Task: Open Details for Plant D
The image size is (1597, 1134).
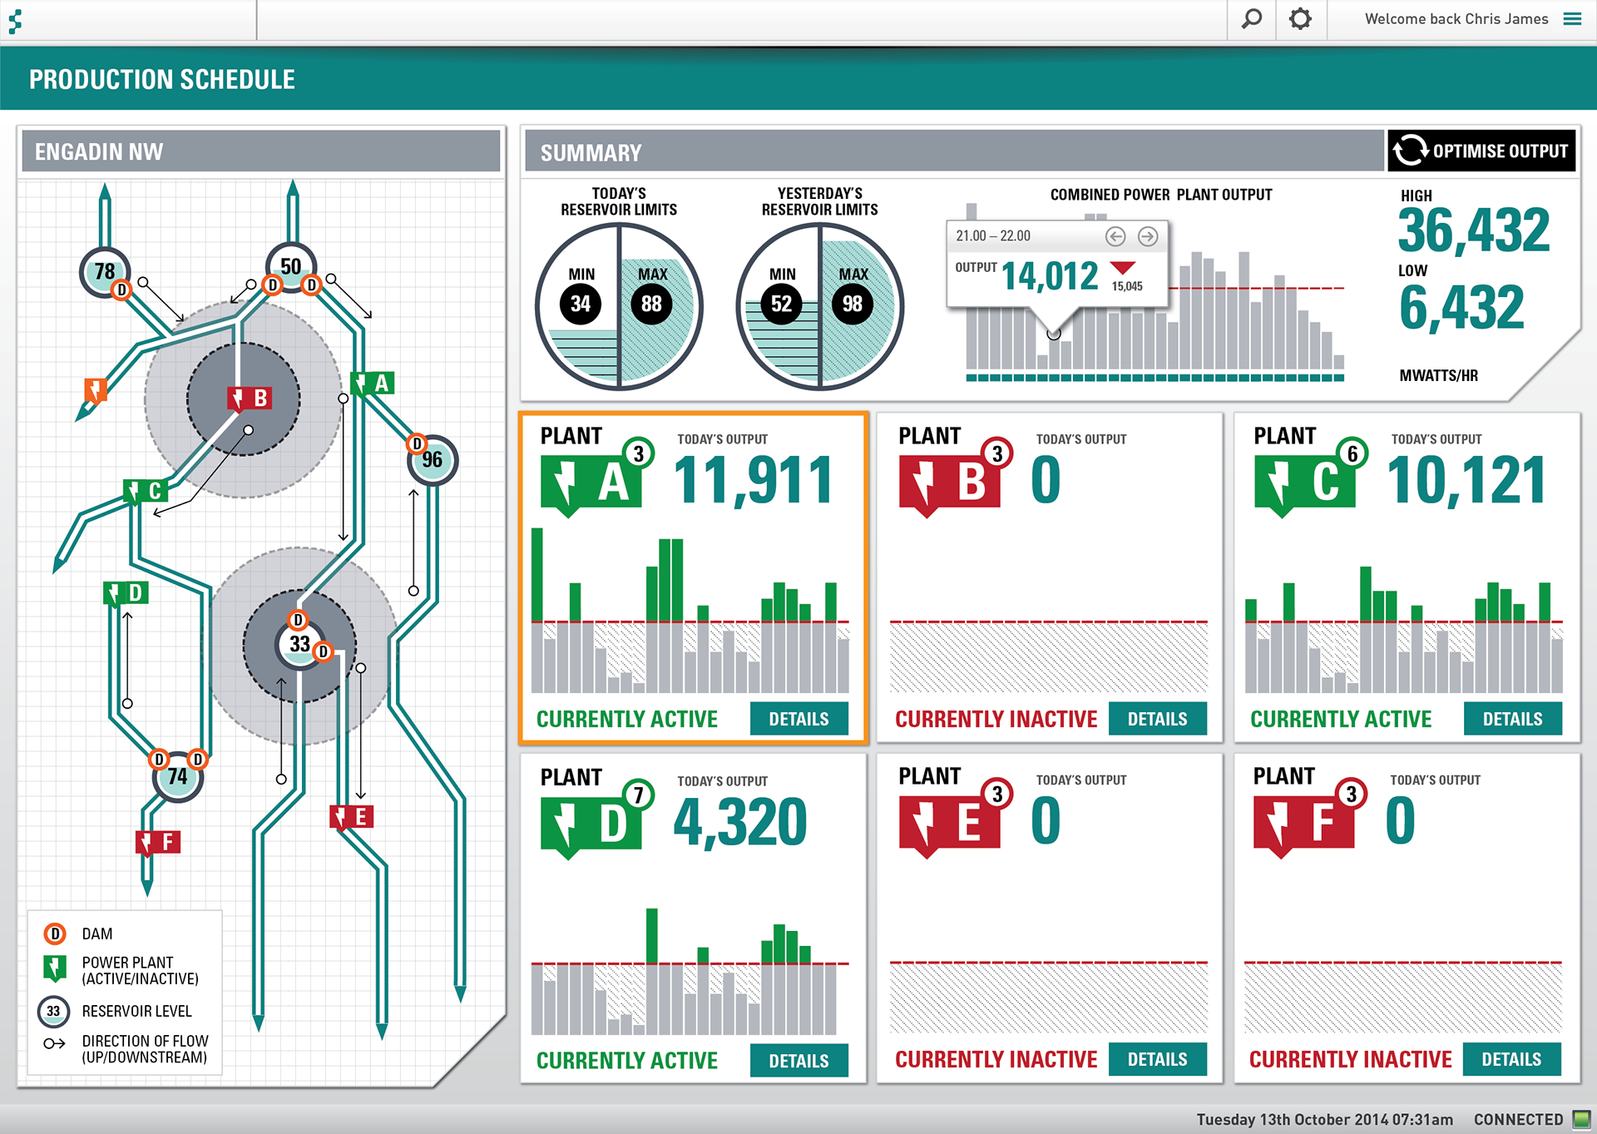Action: 798,1061
